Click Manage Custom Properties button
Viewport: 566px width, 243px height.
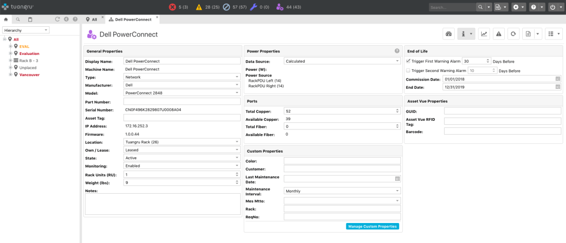(x=373, y=226)
